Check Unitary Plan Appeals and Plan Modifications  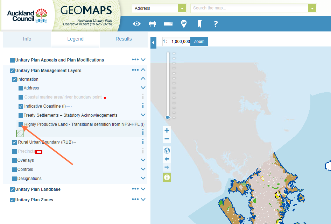[12, 60]
